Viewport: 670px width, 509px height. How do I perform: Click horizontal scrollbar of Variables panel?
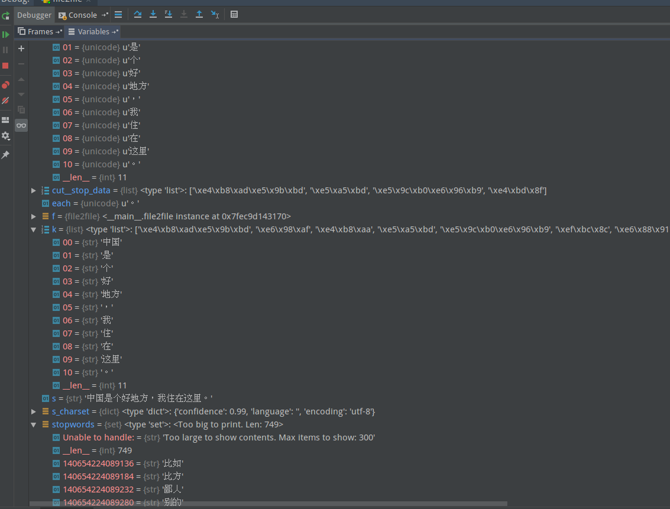[268, 504]
